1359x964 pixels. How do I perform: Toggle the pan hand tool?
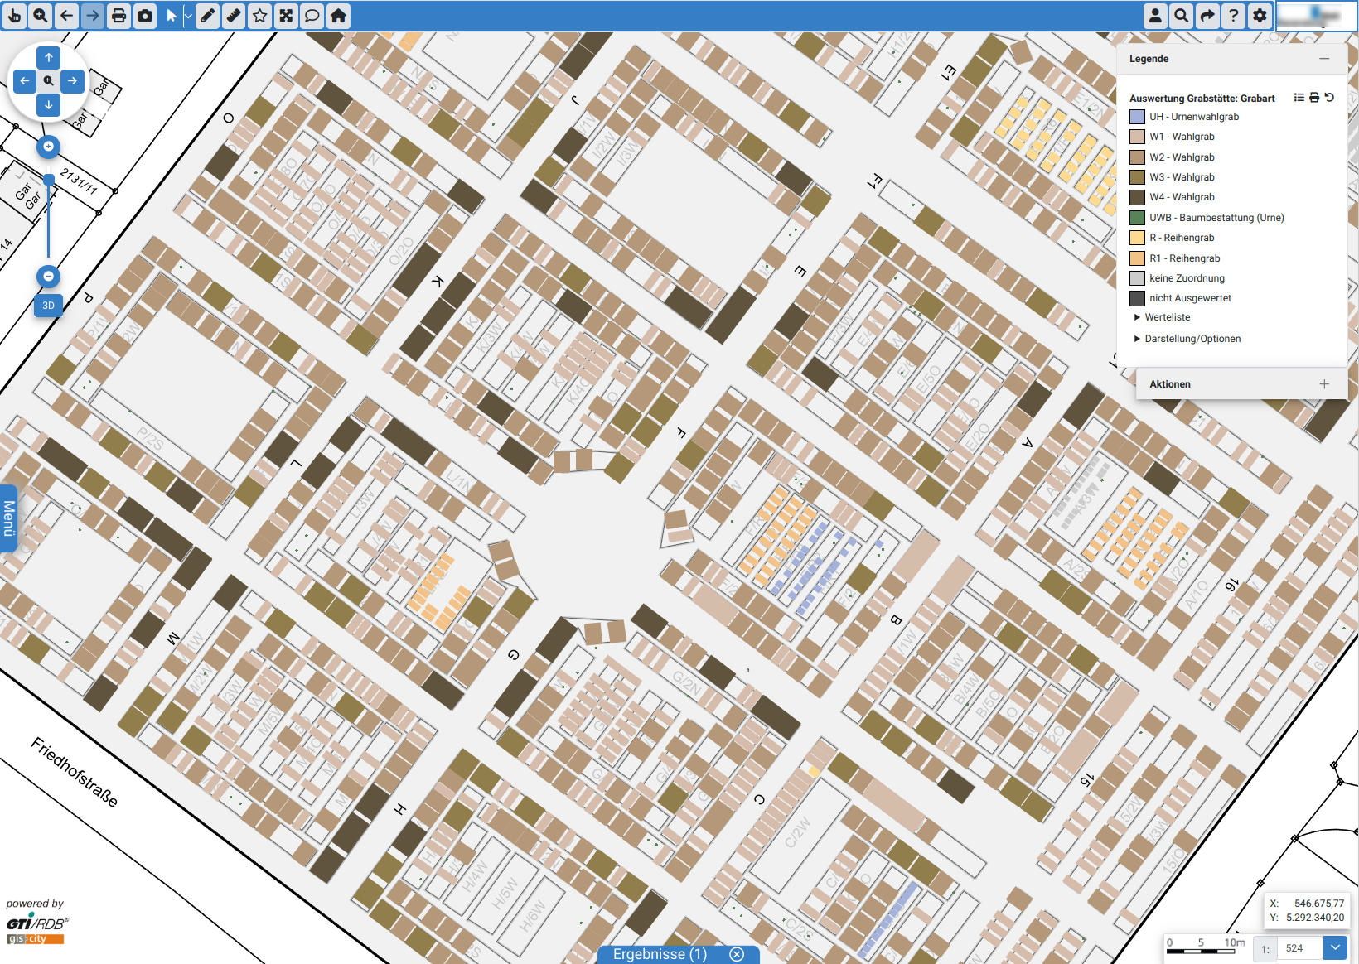tap(14, 16)
